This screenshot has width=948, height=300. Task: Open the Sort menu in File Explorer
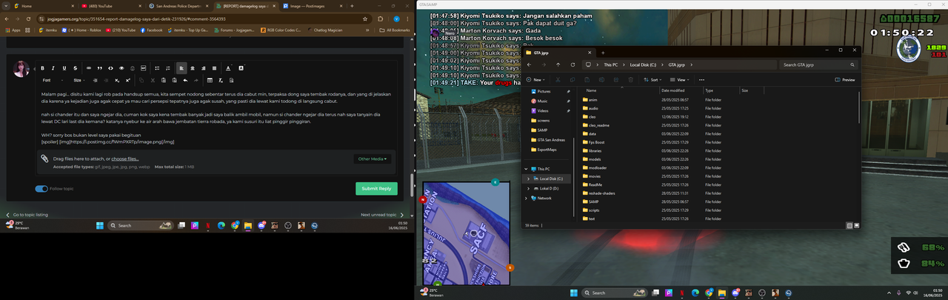(x=652, y=80)
